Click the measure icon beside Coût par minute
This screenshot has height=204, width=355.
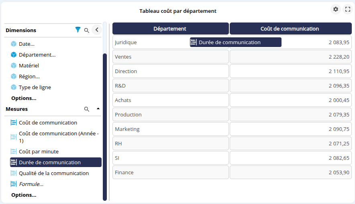pos(14,151)
